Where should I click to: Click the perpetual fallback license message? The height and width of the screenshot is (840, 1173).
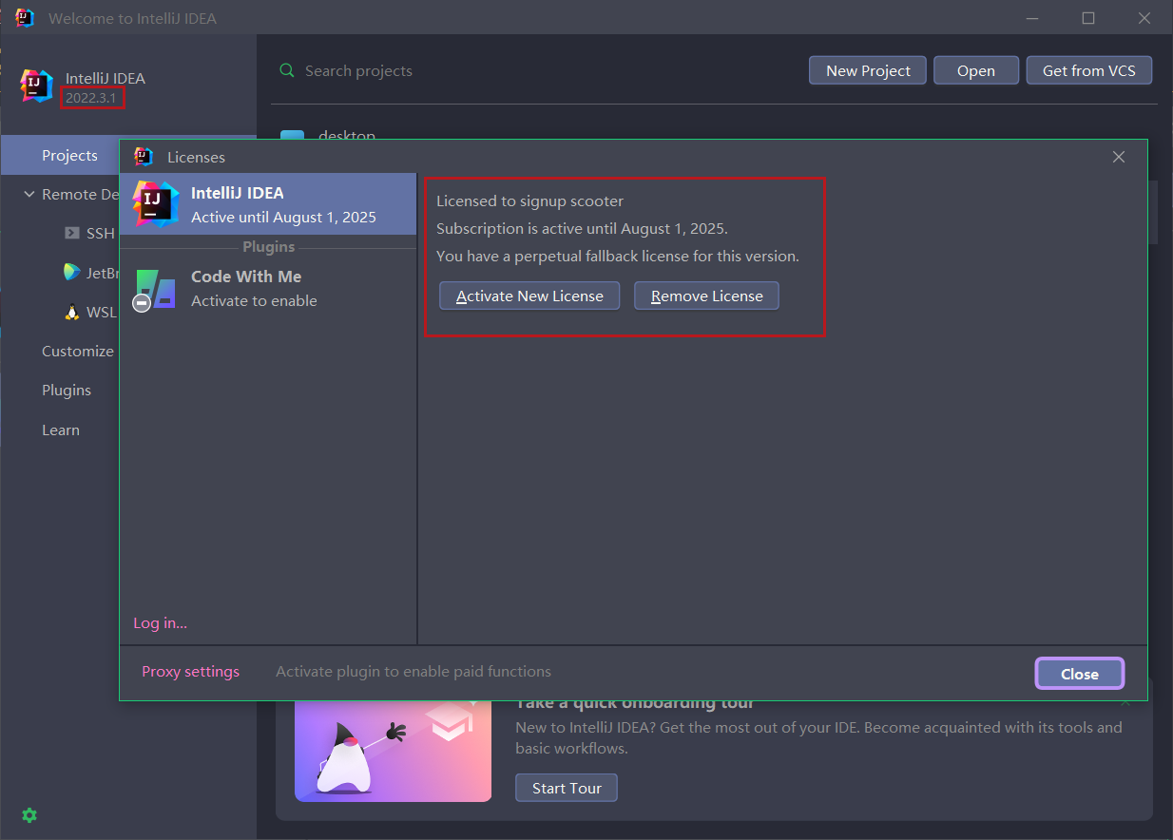click(x=618, y=257)
